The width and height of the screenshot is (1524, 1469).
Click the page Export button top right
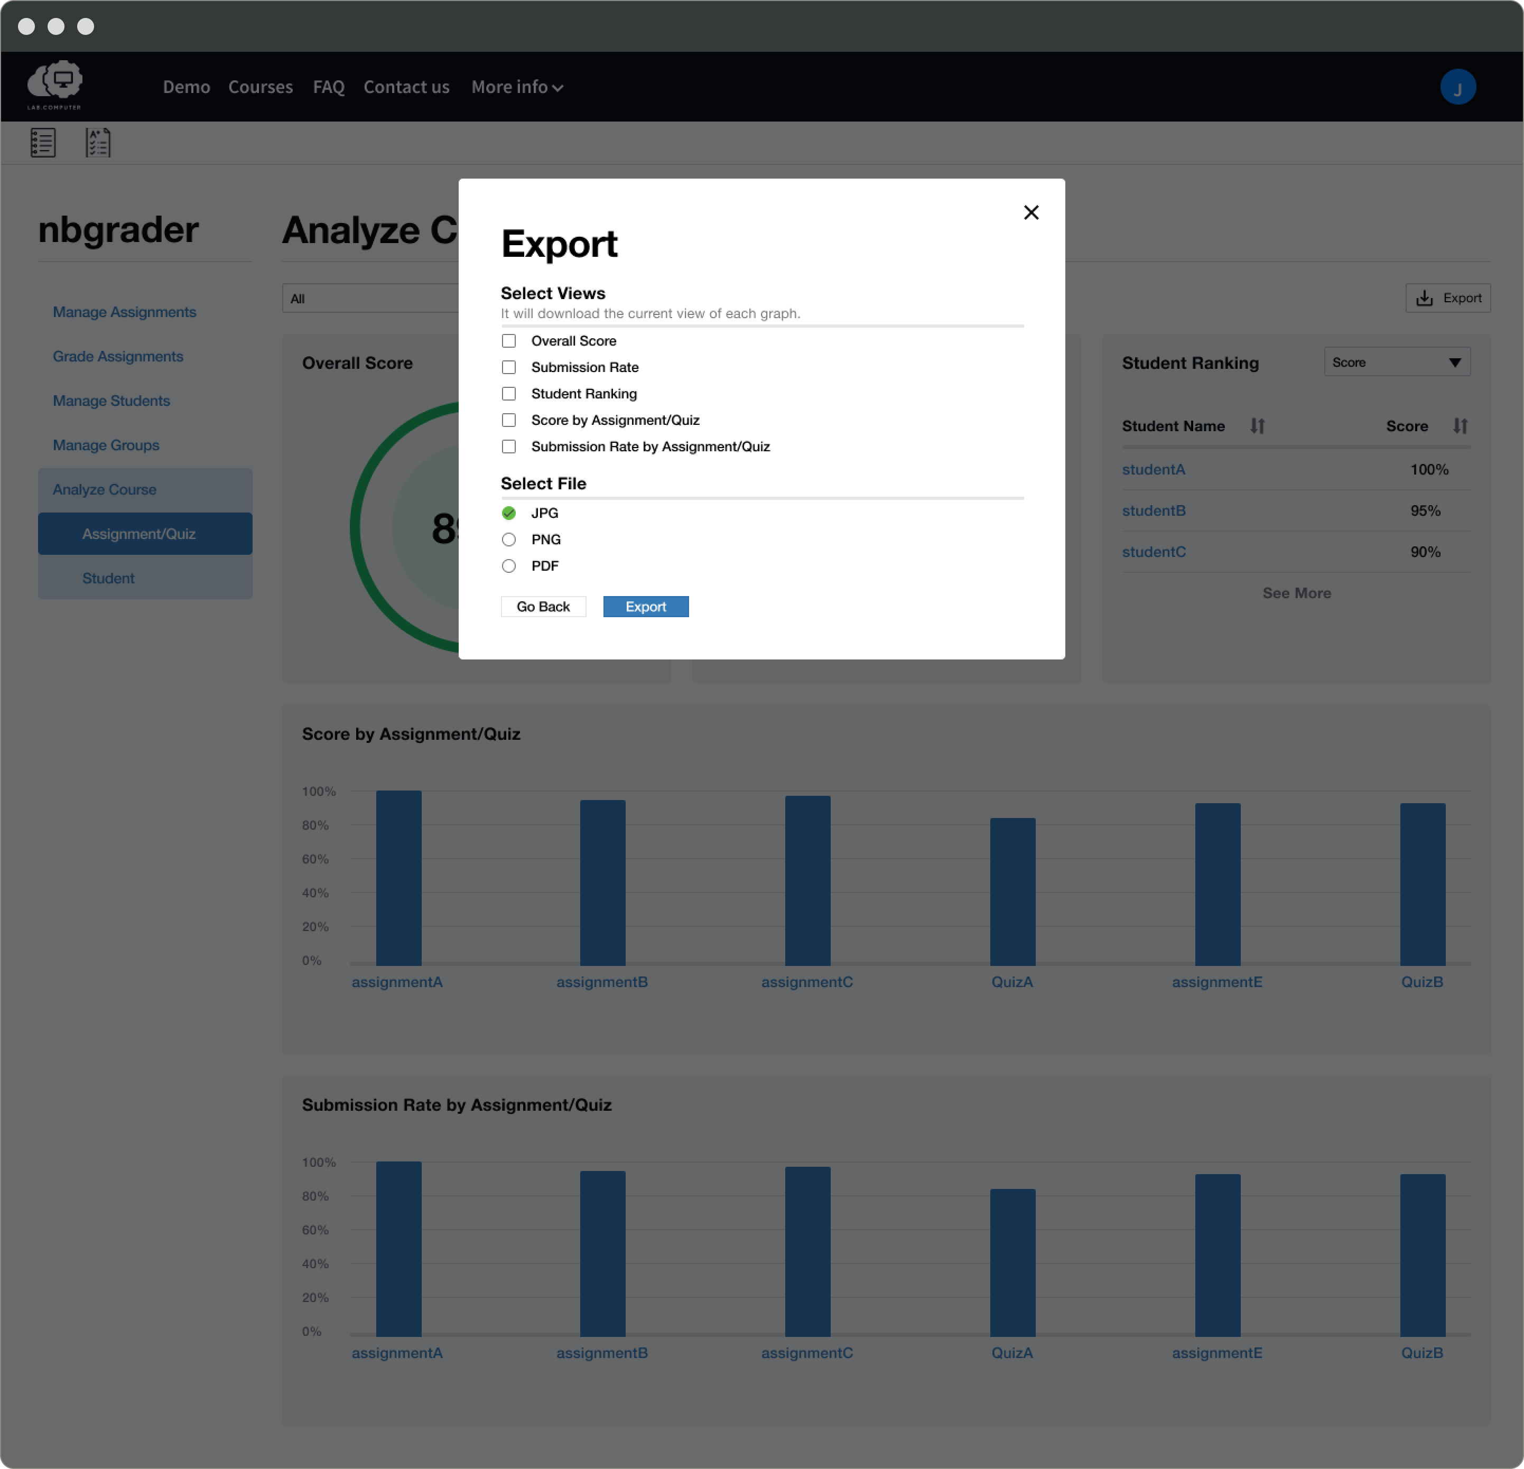click(x=1448, y=299)
